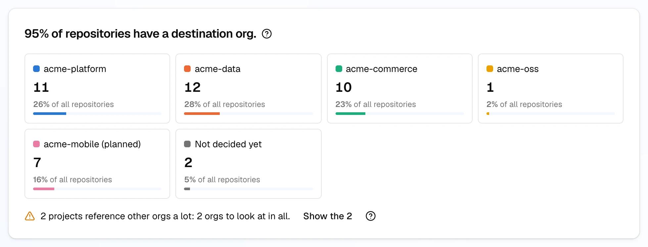
Task: Select the acme-oss org label
Action: point(518,69)
